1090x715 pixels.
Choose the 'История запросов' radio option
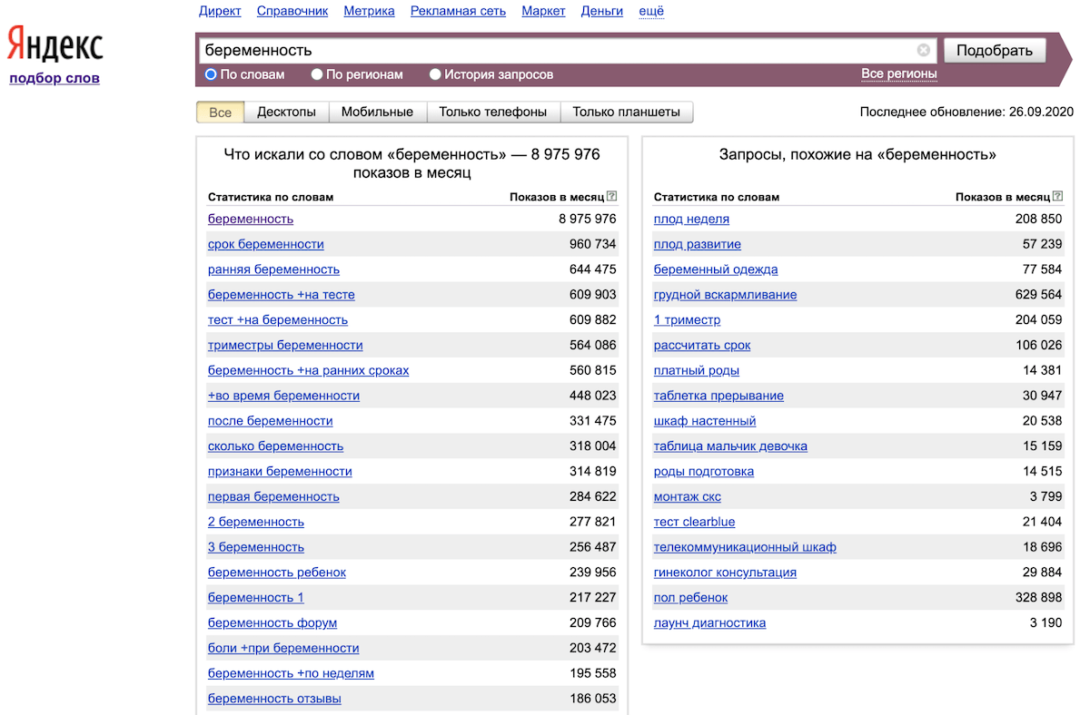pos(435,74)
